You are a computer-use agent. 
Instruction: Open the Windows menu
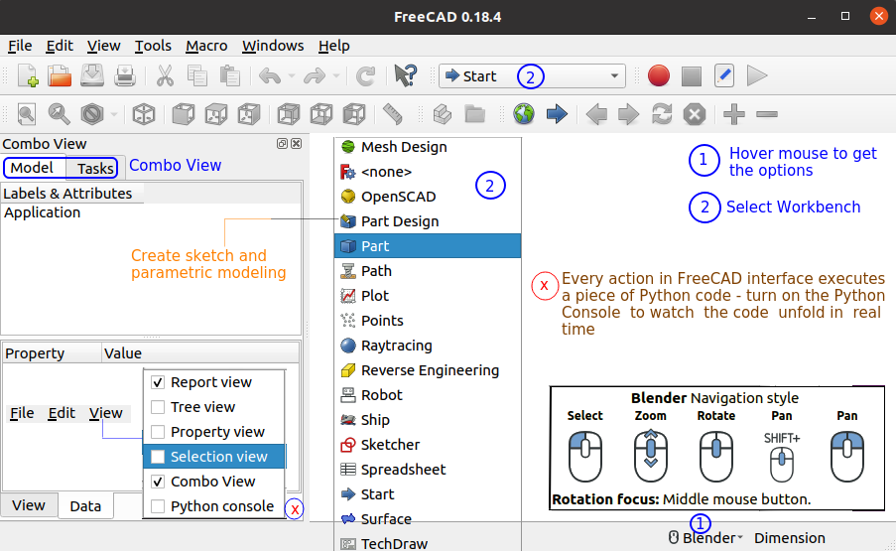[273, 46]
